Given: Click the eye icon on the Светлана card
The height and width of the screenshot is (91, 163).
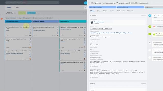Looking at the screenshot, I should [x=85, y=28].
